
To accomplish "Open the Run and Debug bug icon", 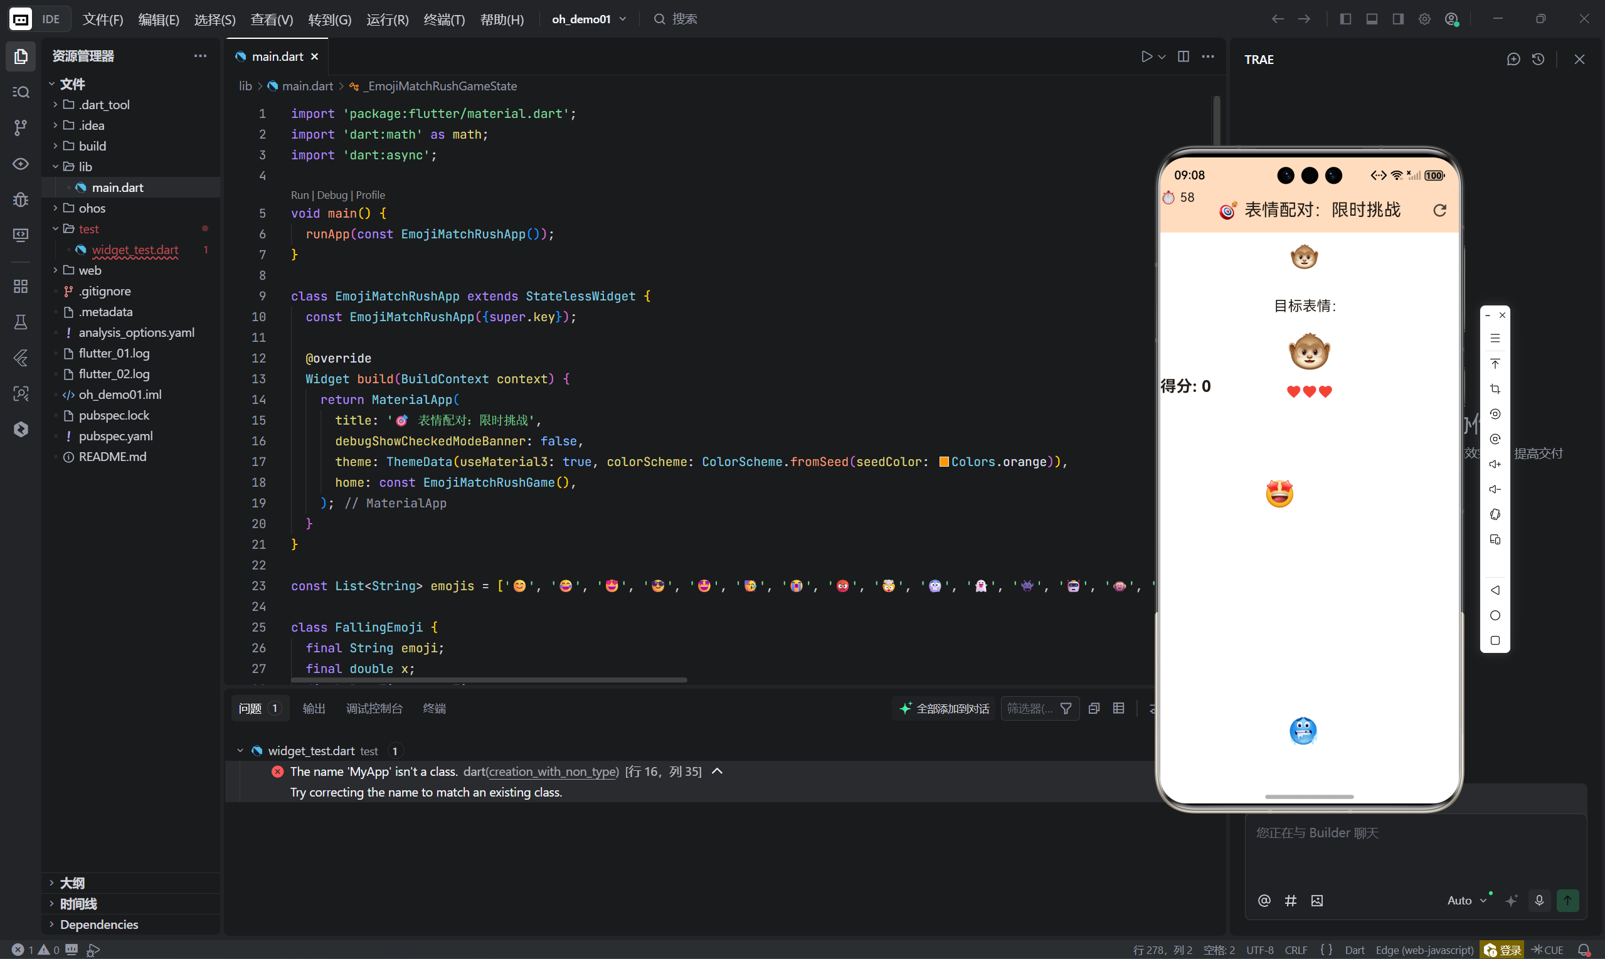I will 21,199.
